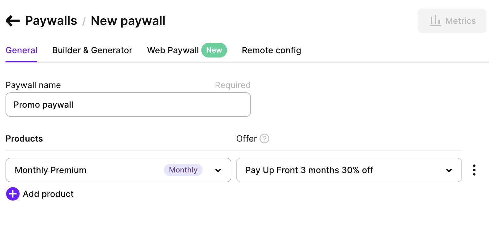This screenshot has height=244, width=489.
Task: Click the Add product button
Action: point(48,194)
